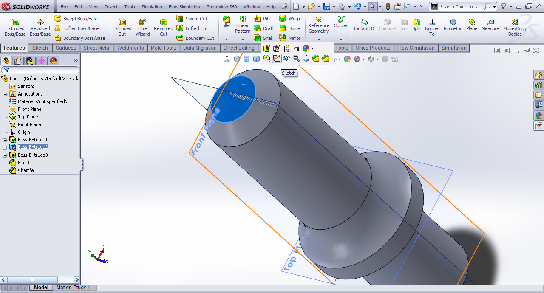Screen dimensions: 544x293
Task: Click the Revolved Cut tool
Action: coord(163,27)
